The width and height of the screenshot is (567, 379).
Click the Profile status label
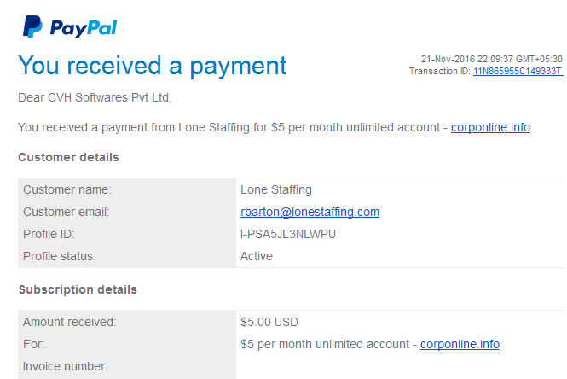tap(60, 256)
